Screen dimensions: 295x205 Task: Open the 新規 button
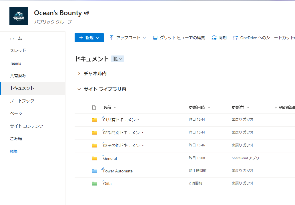89,38
